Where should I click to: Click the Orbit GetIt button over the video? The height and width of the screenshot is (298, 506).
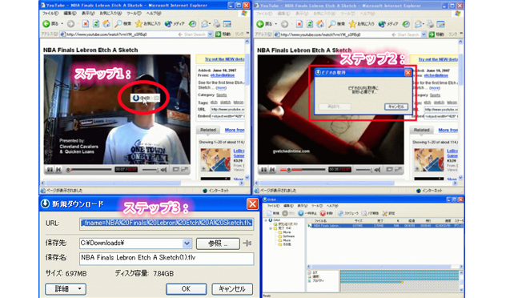click(x=145, y=98)
